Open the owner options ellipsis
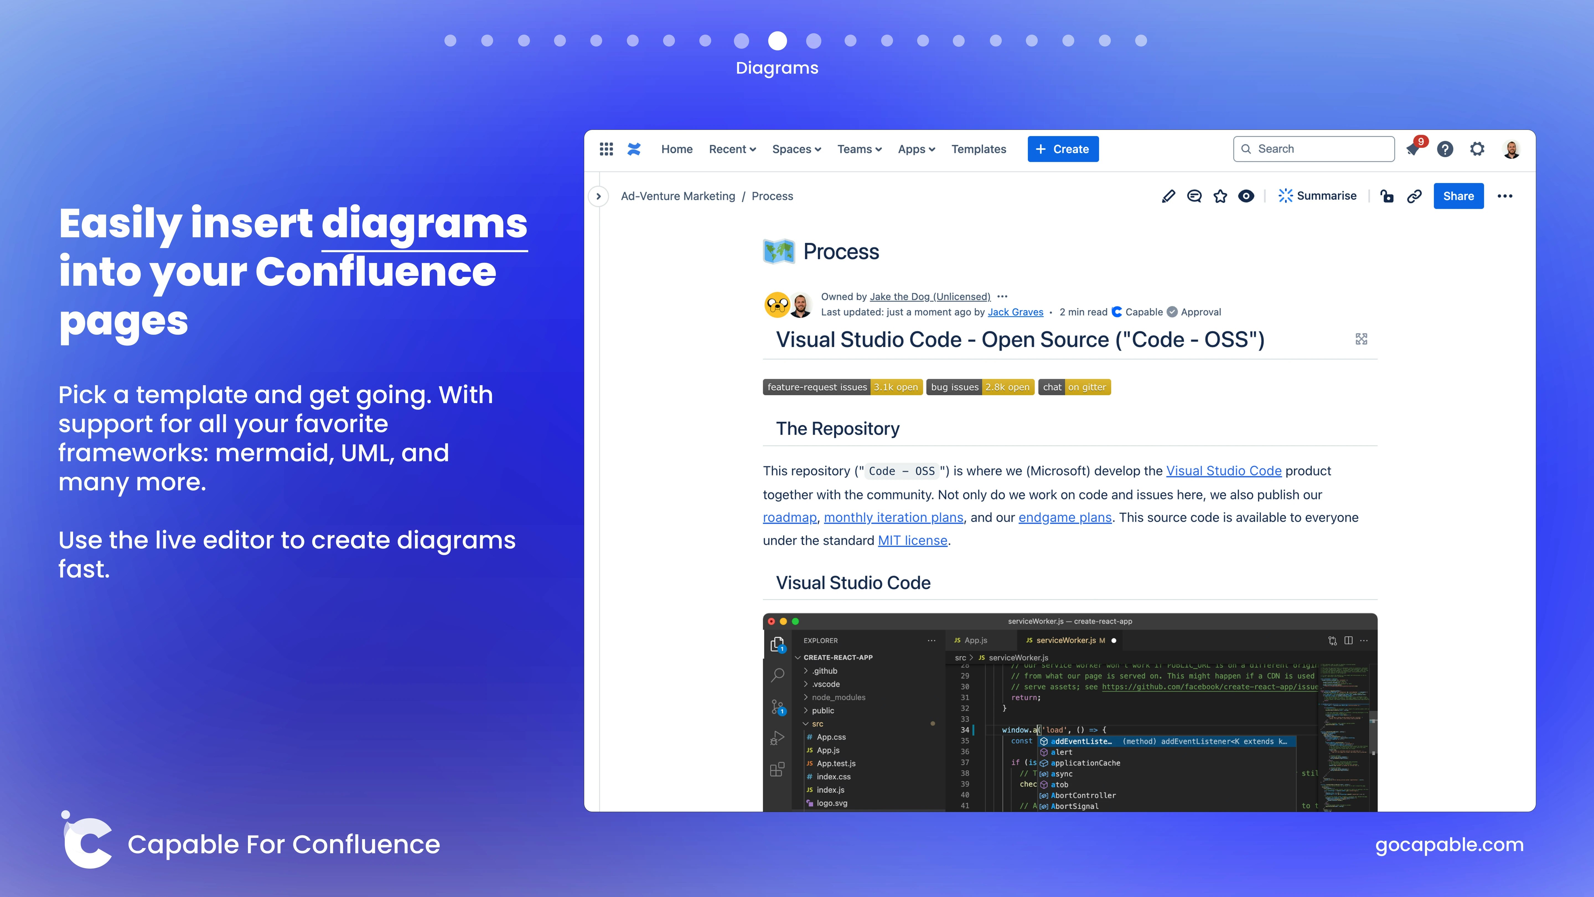The height and width of the screenshot is (897, 1594). pyautogui.click(x=1002, y=297)
